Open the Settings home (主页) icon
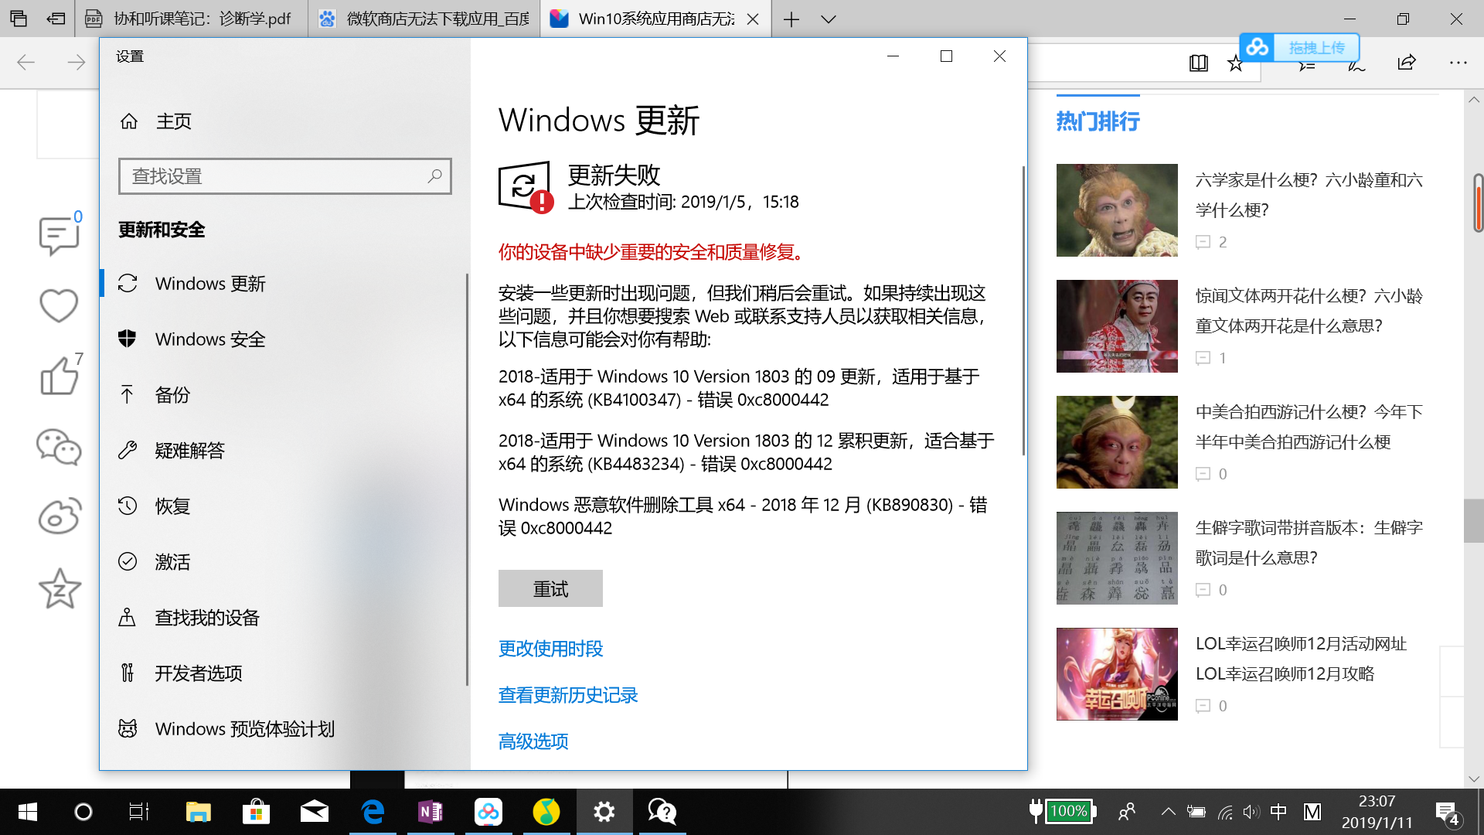The width and height of the screenshot is (1484, 835). [x=129, y=121]
